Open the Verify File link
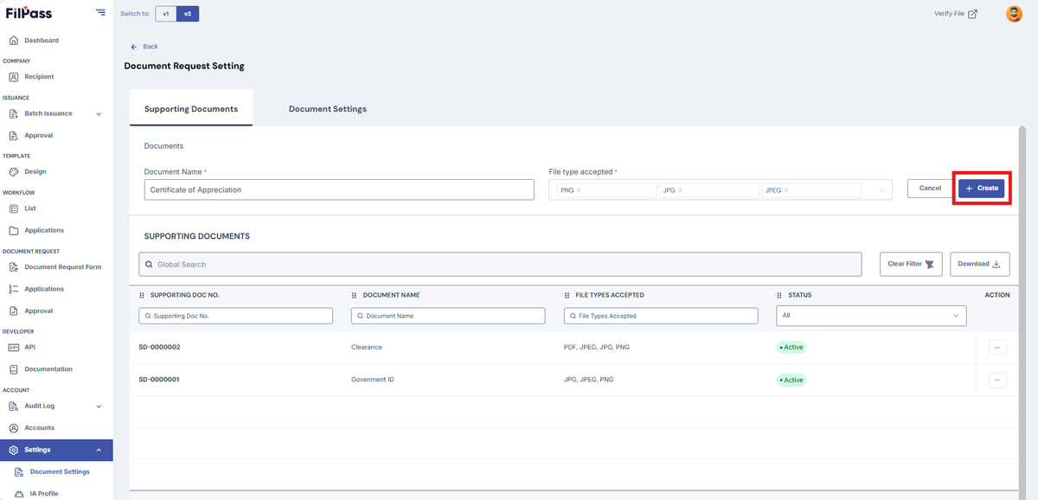Image resolution: width=1038 pixels, height=500 pixels. [956, 14]
